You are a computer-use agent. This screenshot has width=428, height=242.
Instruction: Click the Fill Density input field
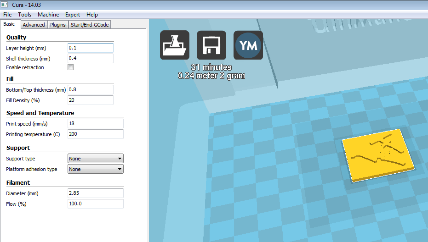(x=91, y=100)
